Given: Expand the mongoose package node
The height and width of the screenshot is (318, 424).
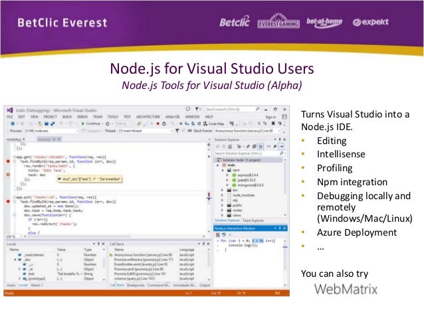Looking at the screenshot, I should (227, 185).
